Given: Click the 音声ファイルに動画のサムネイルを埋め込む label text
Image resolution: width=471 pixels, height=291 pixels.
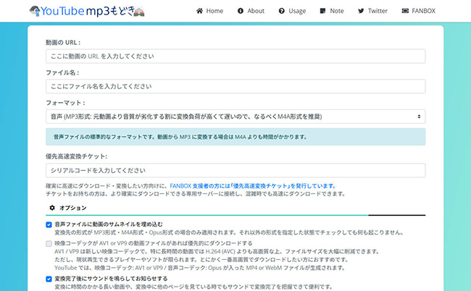Looking at the screenshot, I should [x=109, y=224].
